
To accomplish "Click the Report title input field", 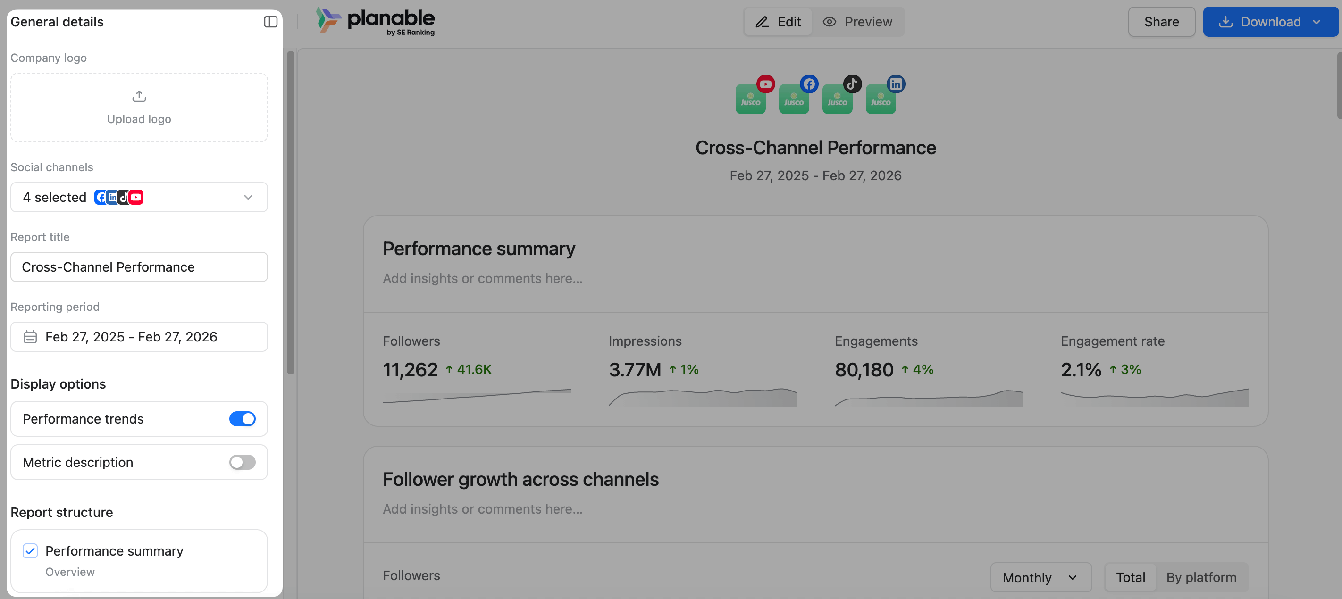I will click(x=139, y=267).
